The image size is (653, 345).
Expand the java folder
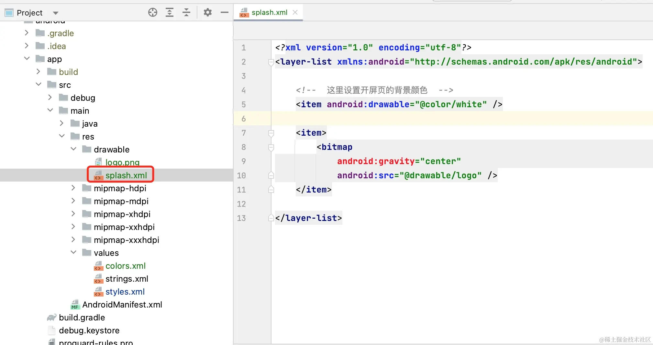pos(62,123)
